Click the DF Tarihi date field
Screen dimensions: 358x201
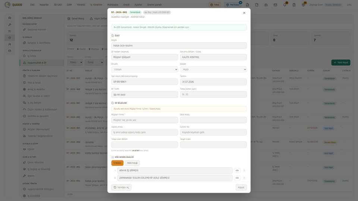click(145, 94)
